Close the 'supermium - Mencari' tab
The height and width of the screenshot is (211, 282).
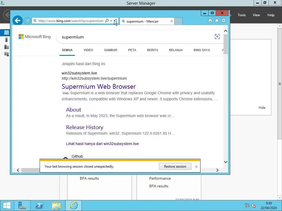click(171, 21)
